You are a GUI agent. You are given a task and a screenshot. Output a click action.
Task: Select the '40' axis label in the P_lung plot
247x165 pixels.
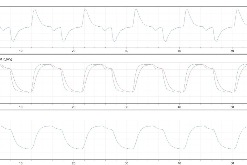click(179, 107)
